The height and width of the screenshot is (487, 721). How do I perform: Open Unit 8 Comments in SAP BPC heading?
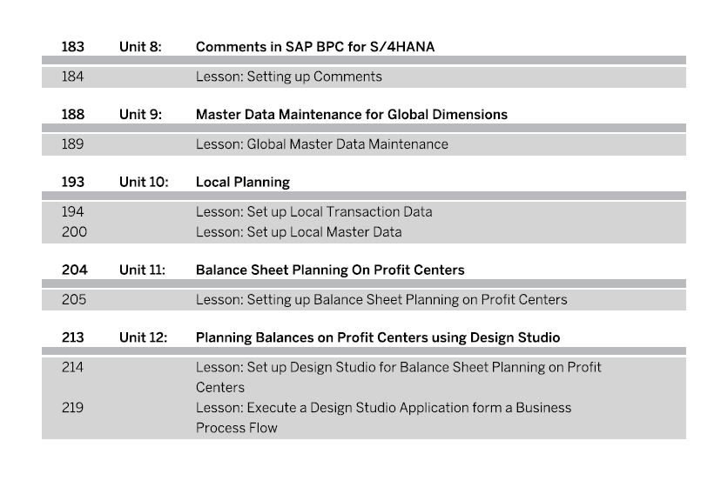click(315, 47)
